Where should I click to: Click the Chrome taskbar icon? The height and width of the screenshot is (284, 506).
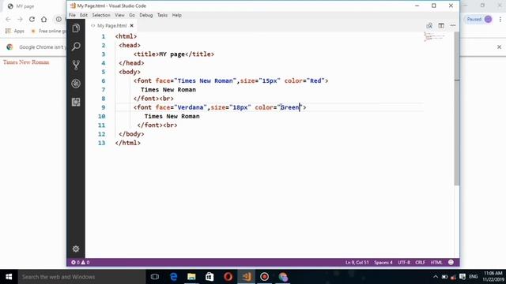click(283, 277)
